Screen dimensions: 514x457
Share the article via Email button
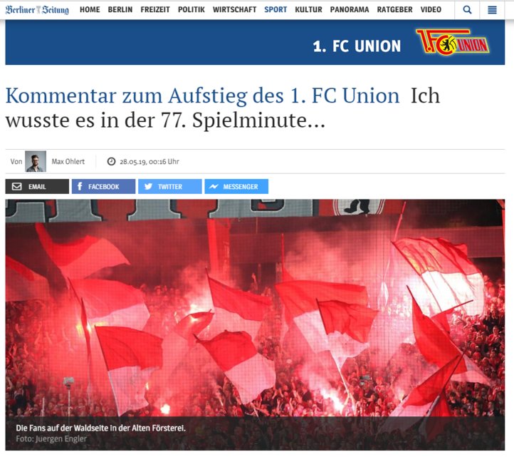(37, 187)
